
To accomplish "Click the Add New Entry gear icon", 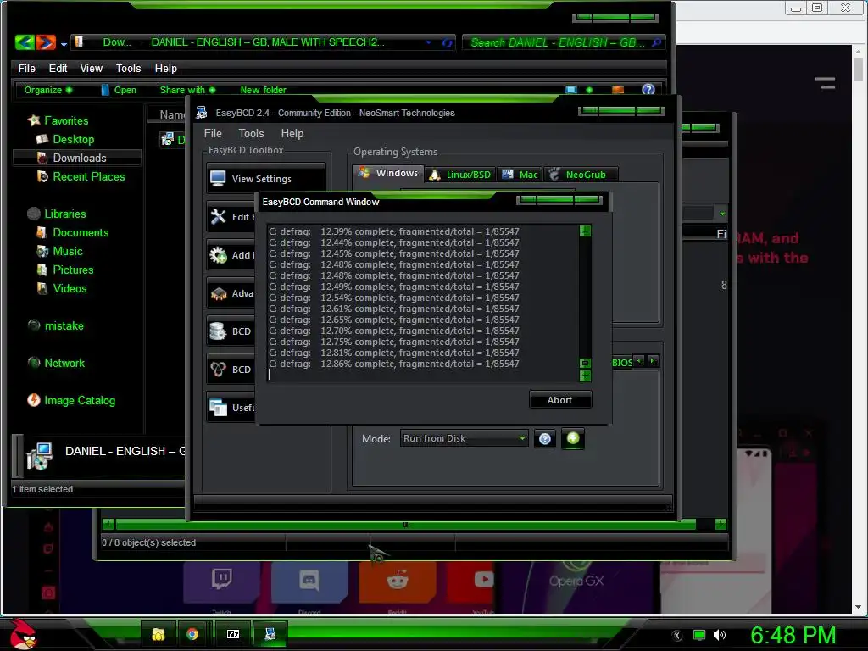I will pos(218,254).
